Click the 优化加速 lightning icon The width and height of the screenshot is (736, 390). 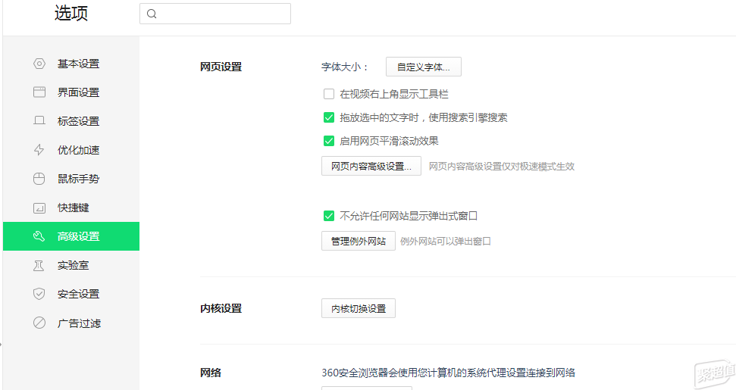point(39,149)
